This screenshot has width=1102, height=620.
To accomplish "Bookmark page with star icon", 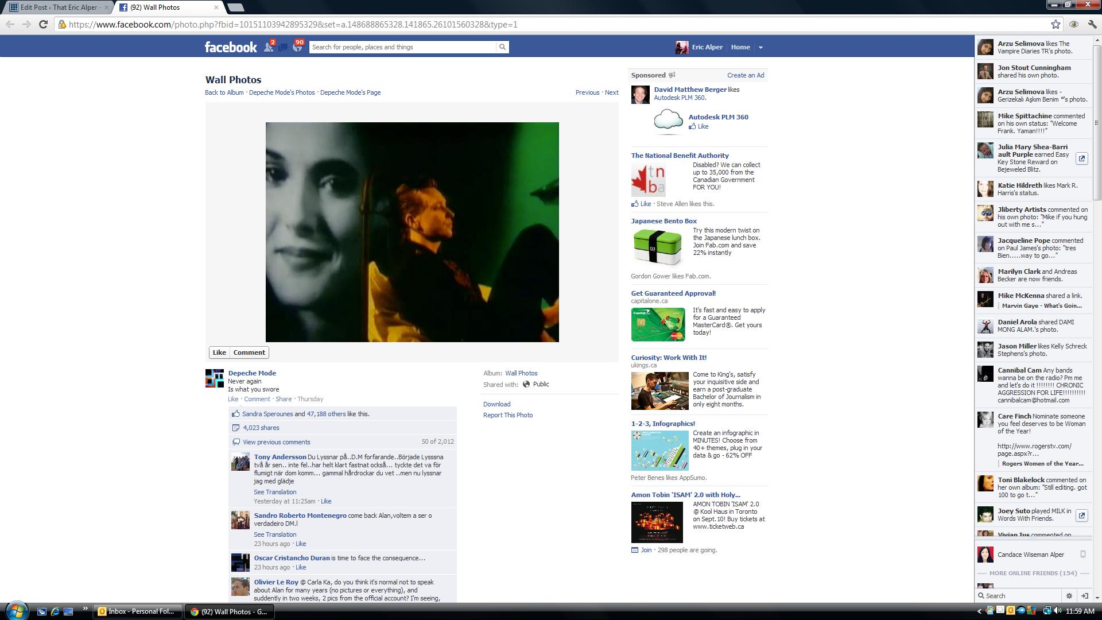I will coord(1056,24).
